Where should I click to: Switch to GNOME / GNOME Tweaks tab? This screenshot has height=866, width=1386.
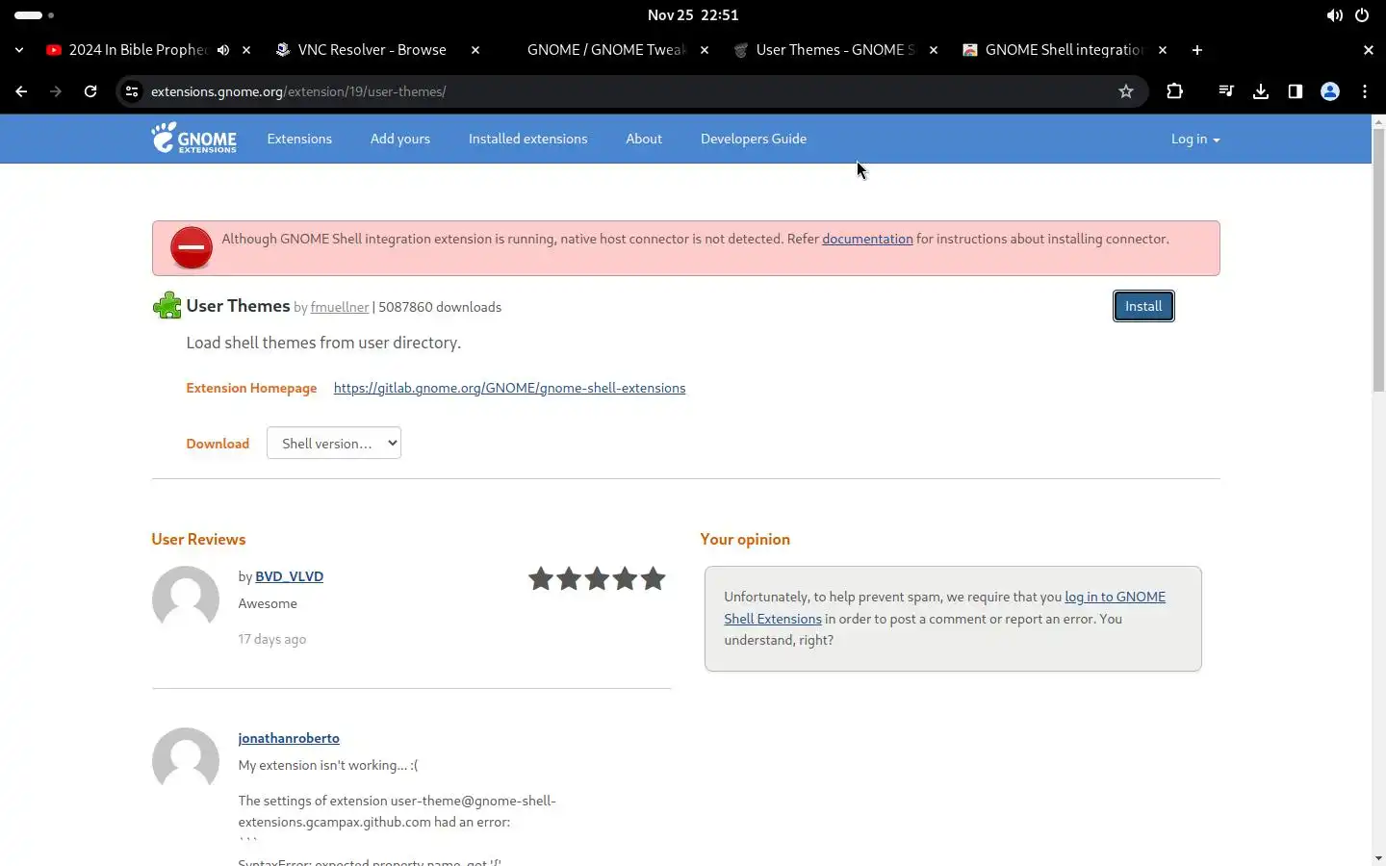[606, 50]
